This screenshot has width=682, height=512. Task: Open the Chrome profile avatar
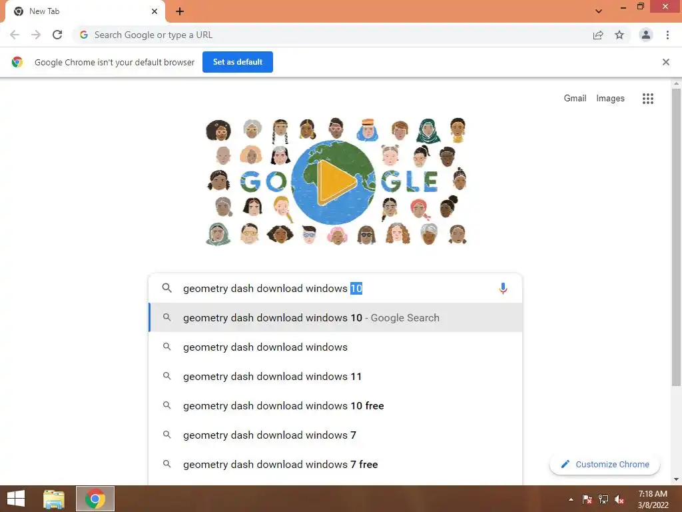[x=646, y=35]
